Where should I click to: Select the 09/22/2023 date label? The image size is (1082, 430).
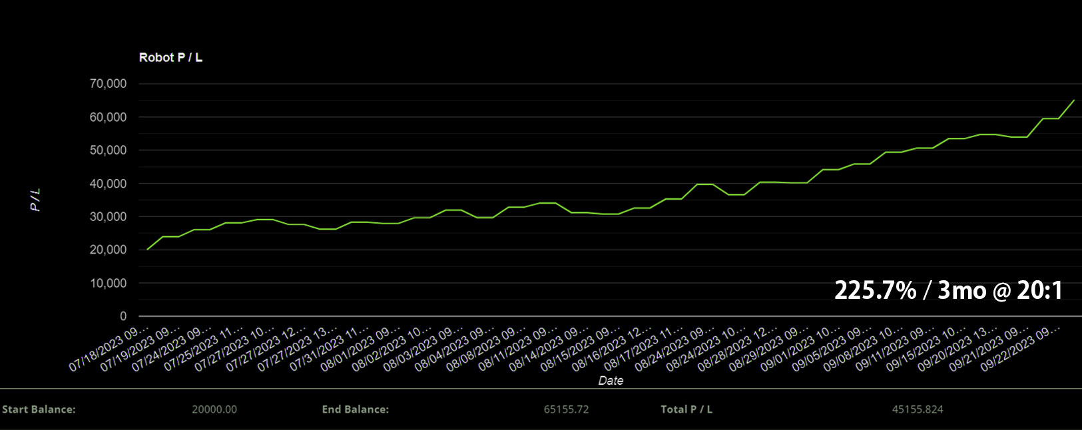(1021, 349)
